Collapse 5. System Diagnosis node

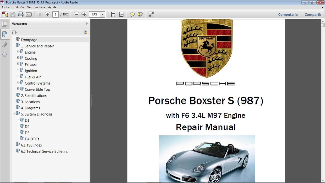(14, 113)
